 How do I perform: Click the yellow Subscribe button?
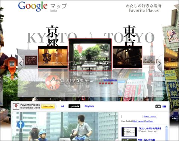coord(48,106)
